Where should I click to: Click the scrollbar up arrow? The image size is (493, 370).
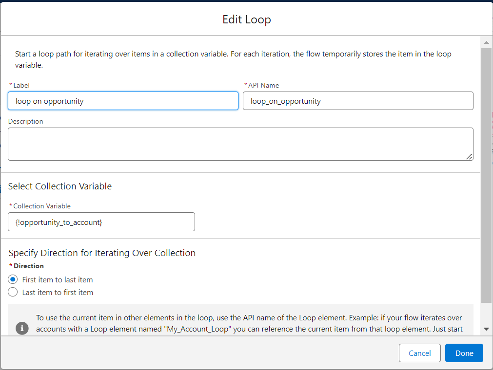pos(486,41)
